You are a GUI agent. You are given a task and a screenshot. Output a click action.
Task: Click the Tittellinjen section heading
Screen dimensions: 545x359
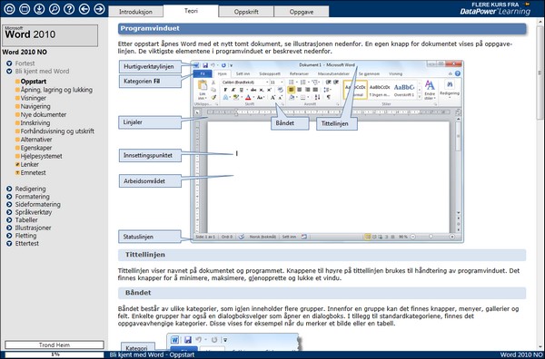click(322, 255)
